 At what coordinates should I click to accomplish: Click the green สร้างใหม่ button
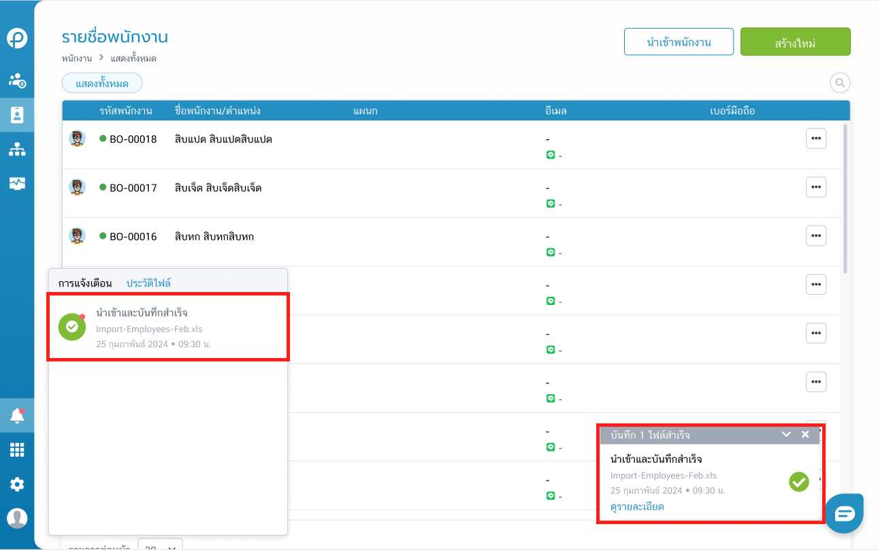(x=795, y=42)
